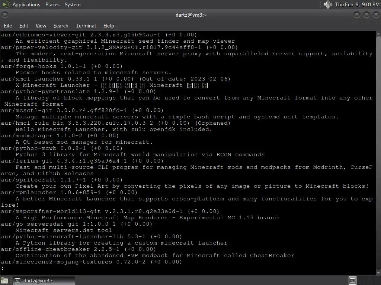Click the text (Orphaned)
The height and width of the screenshot is (285, 381).
pos(212,123)
